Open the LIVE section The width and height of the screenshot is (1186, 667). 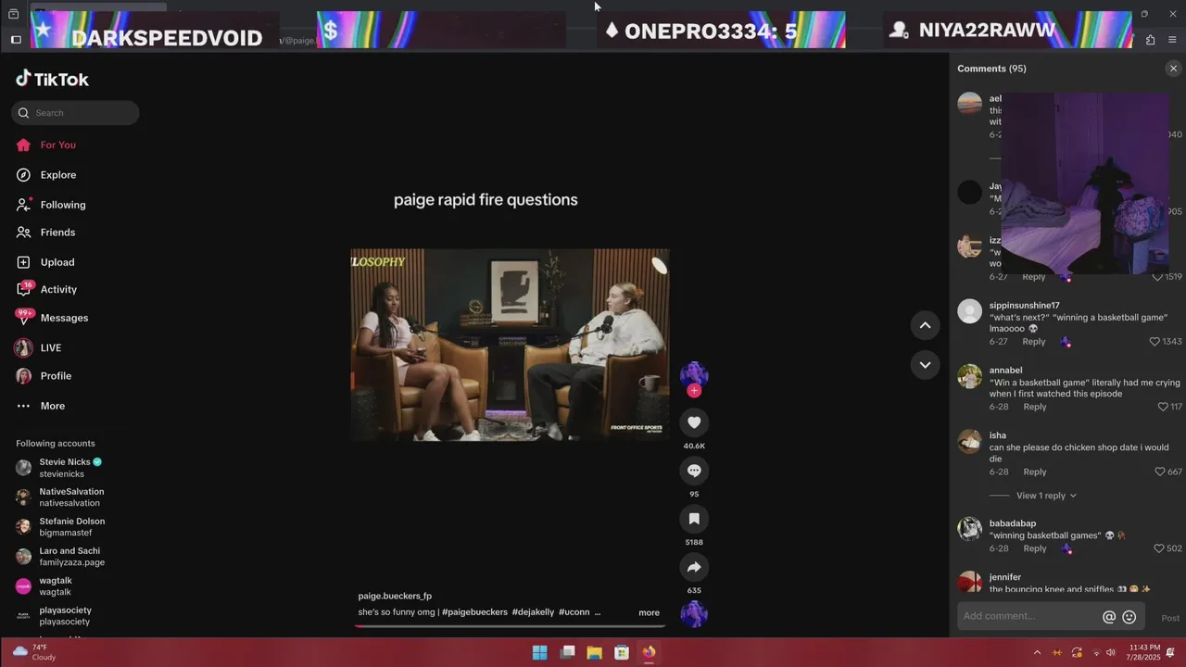(51, 348)
